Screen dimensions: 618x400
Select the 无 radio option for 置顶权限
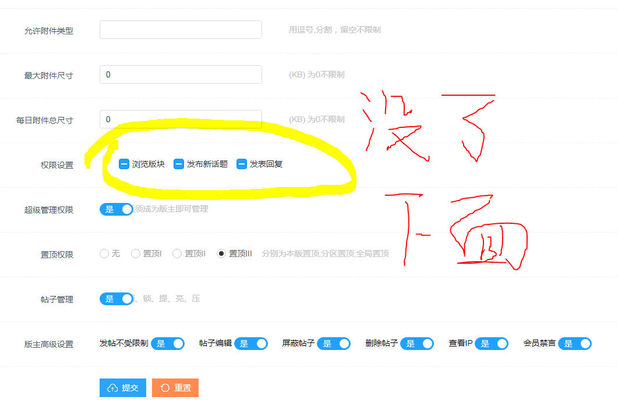(104, 253)
